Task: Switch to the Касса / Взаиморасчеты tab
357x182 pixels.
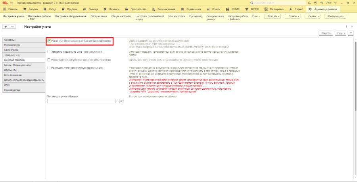Action: click(24, 65)
